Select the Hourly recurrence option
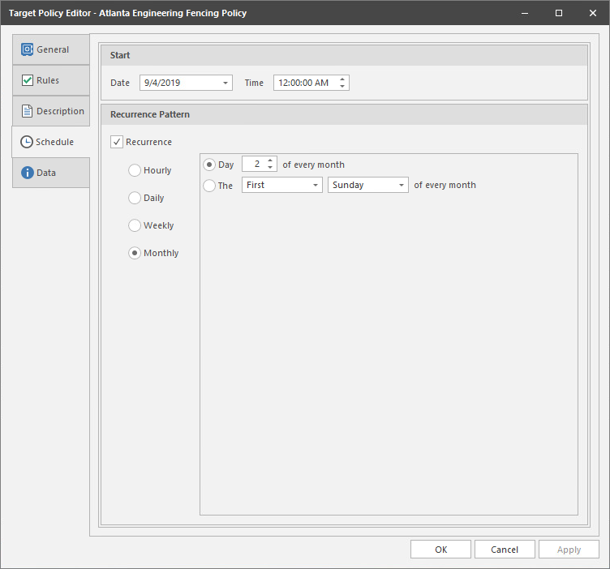 [x=135, y=170]
